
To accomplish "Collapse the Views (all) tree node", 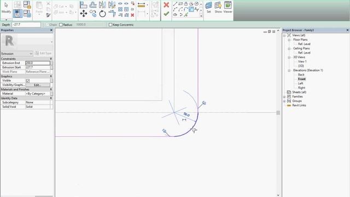I will [284, 35].
